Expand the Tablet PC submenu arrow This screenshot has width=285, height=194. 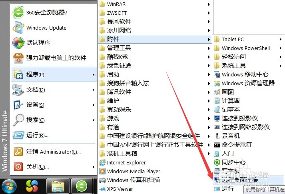[x=281, y=39]
